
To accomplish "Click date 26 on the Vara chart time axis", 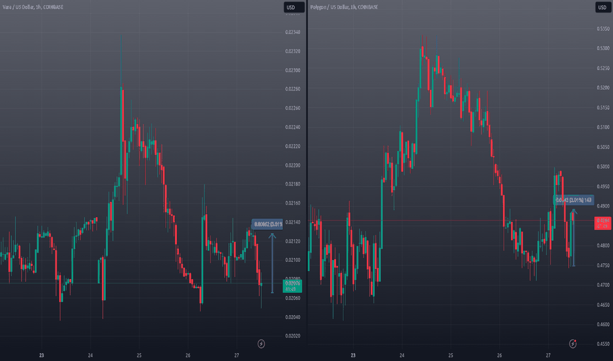I will [x=188, y=356].
